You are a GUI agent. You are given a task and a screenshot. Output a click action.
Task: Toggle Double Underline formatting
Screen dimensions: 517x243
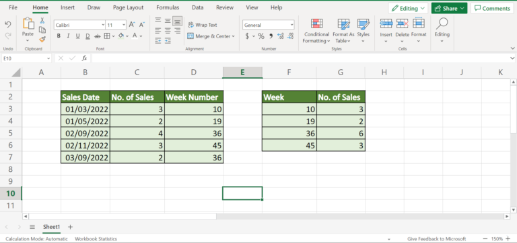coord(88,36)
